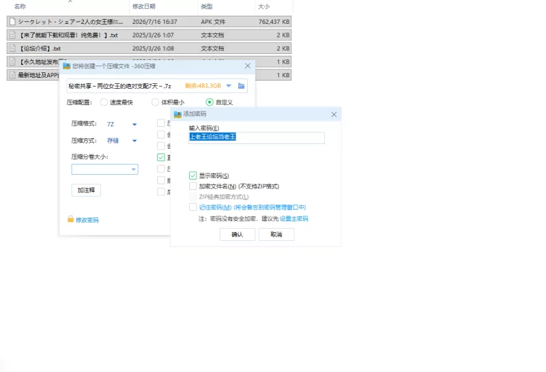Click file icon of 最新地址及APP row
The image size is (546, 372).
[x=12, y=75]
